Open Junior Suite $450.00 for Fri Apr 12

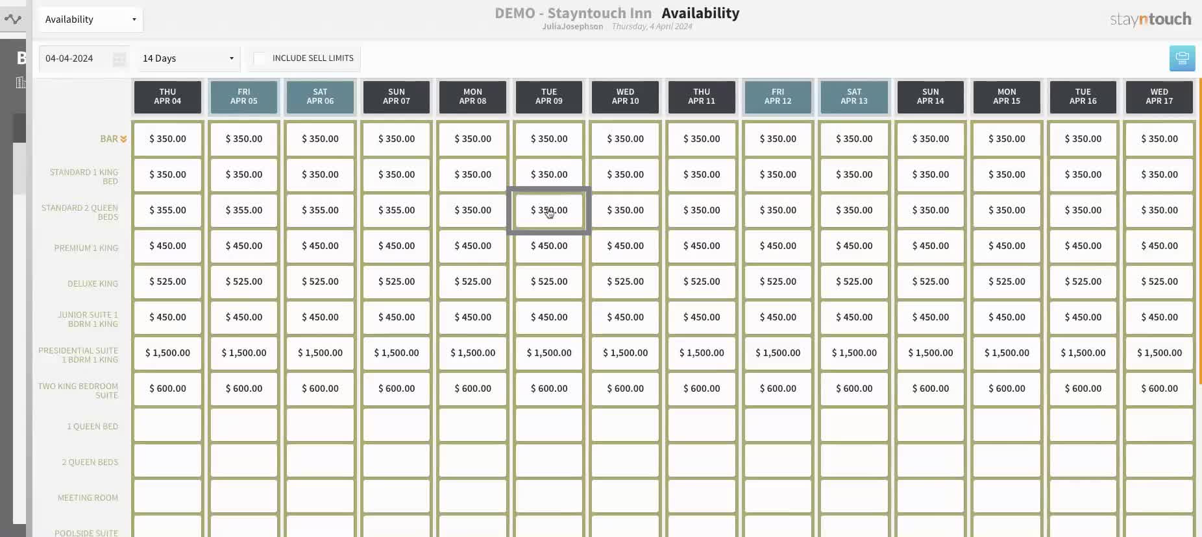click(778, 317)
